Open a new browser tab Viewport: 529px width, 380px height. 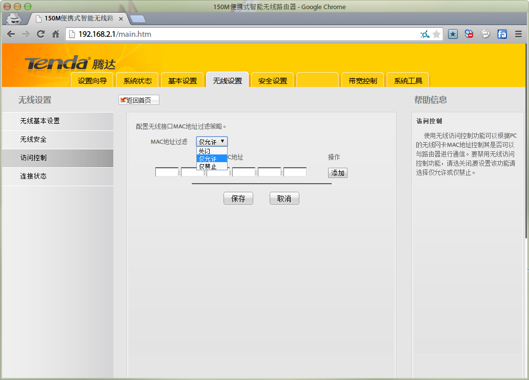[138, 19]
